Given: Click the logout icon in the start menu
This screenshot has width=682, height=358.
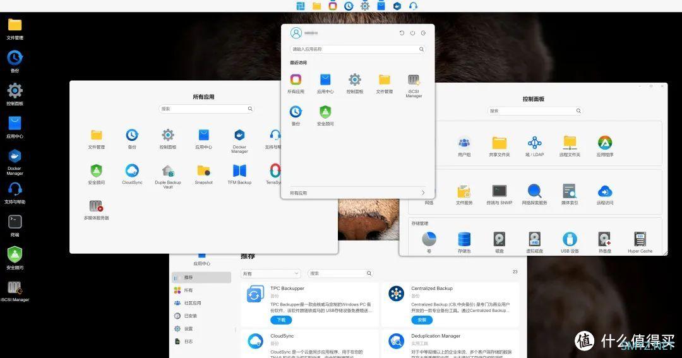Looking at the screenshot, I should tap(423, 33).
